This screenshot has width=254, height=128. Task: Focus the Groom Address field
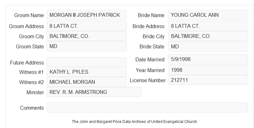coord(86,26)
